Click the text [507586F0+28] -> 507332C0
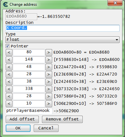125x137 pixels. 85,96
